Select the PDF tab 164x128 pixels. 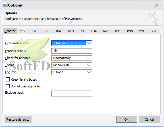tap(118, 31)
